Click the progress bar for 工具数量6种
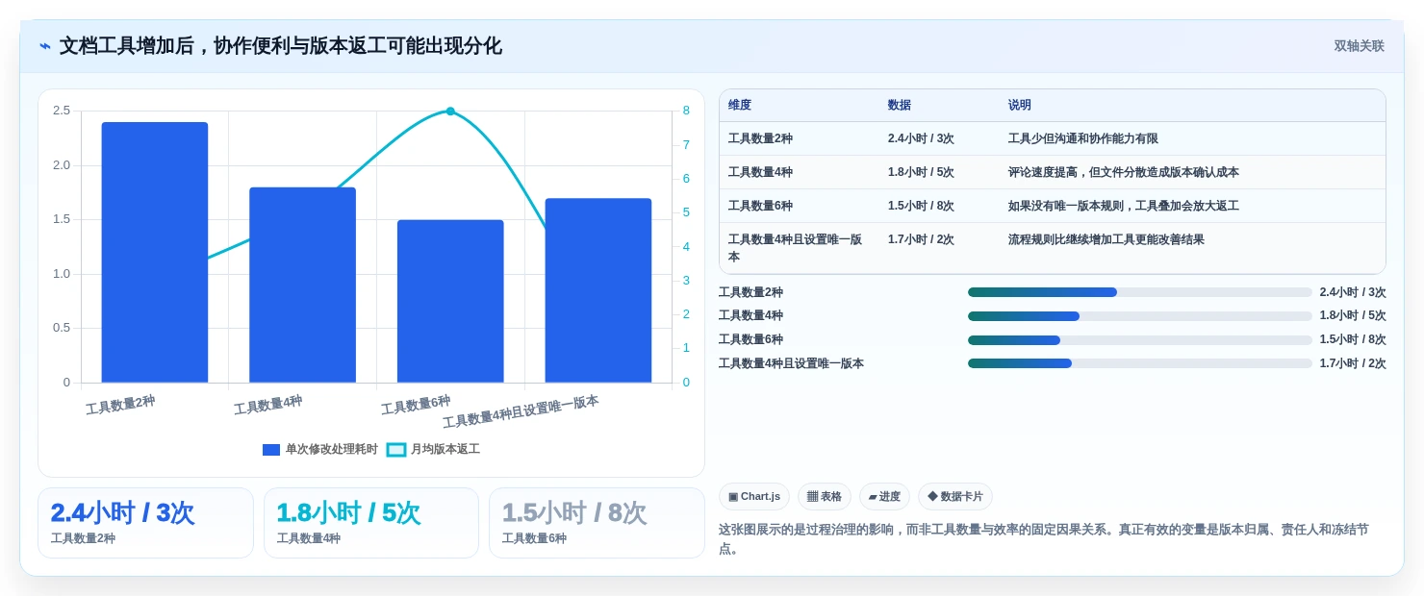 (x=1140, y=340)
